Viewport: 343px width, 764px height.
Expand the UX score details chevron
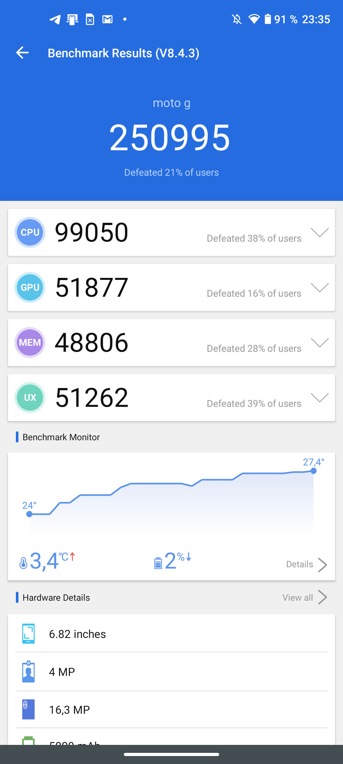pos(319,398)
